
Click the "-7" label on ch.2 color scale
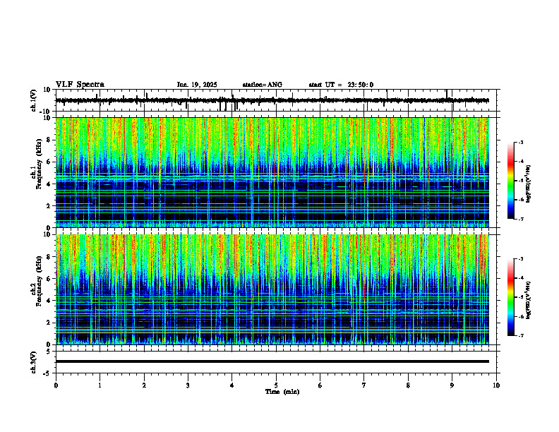521,335
